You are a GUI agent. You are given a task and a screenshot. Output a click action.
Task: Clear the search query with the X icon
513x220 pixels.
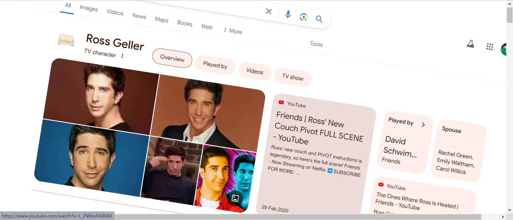coord(269,11)
